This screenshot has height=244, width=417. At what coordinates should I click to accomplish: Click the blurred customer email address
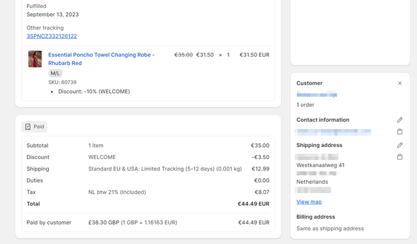(x=333, y=132)
